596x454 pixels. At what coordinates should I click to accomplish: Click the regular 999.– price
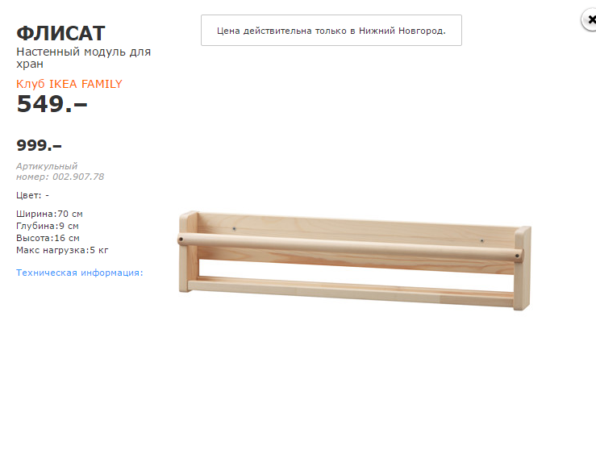click(39, 145)
